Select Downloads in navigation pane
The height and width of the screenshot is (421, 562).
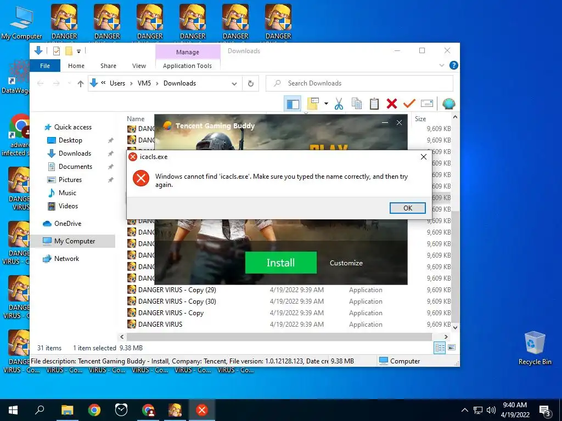[x=75, y=153]
